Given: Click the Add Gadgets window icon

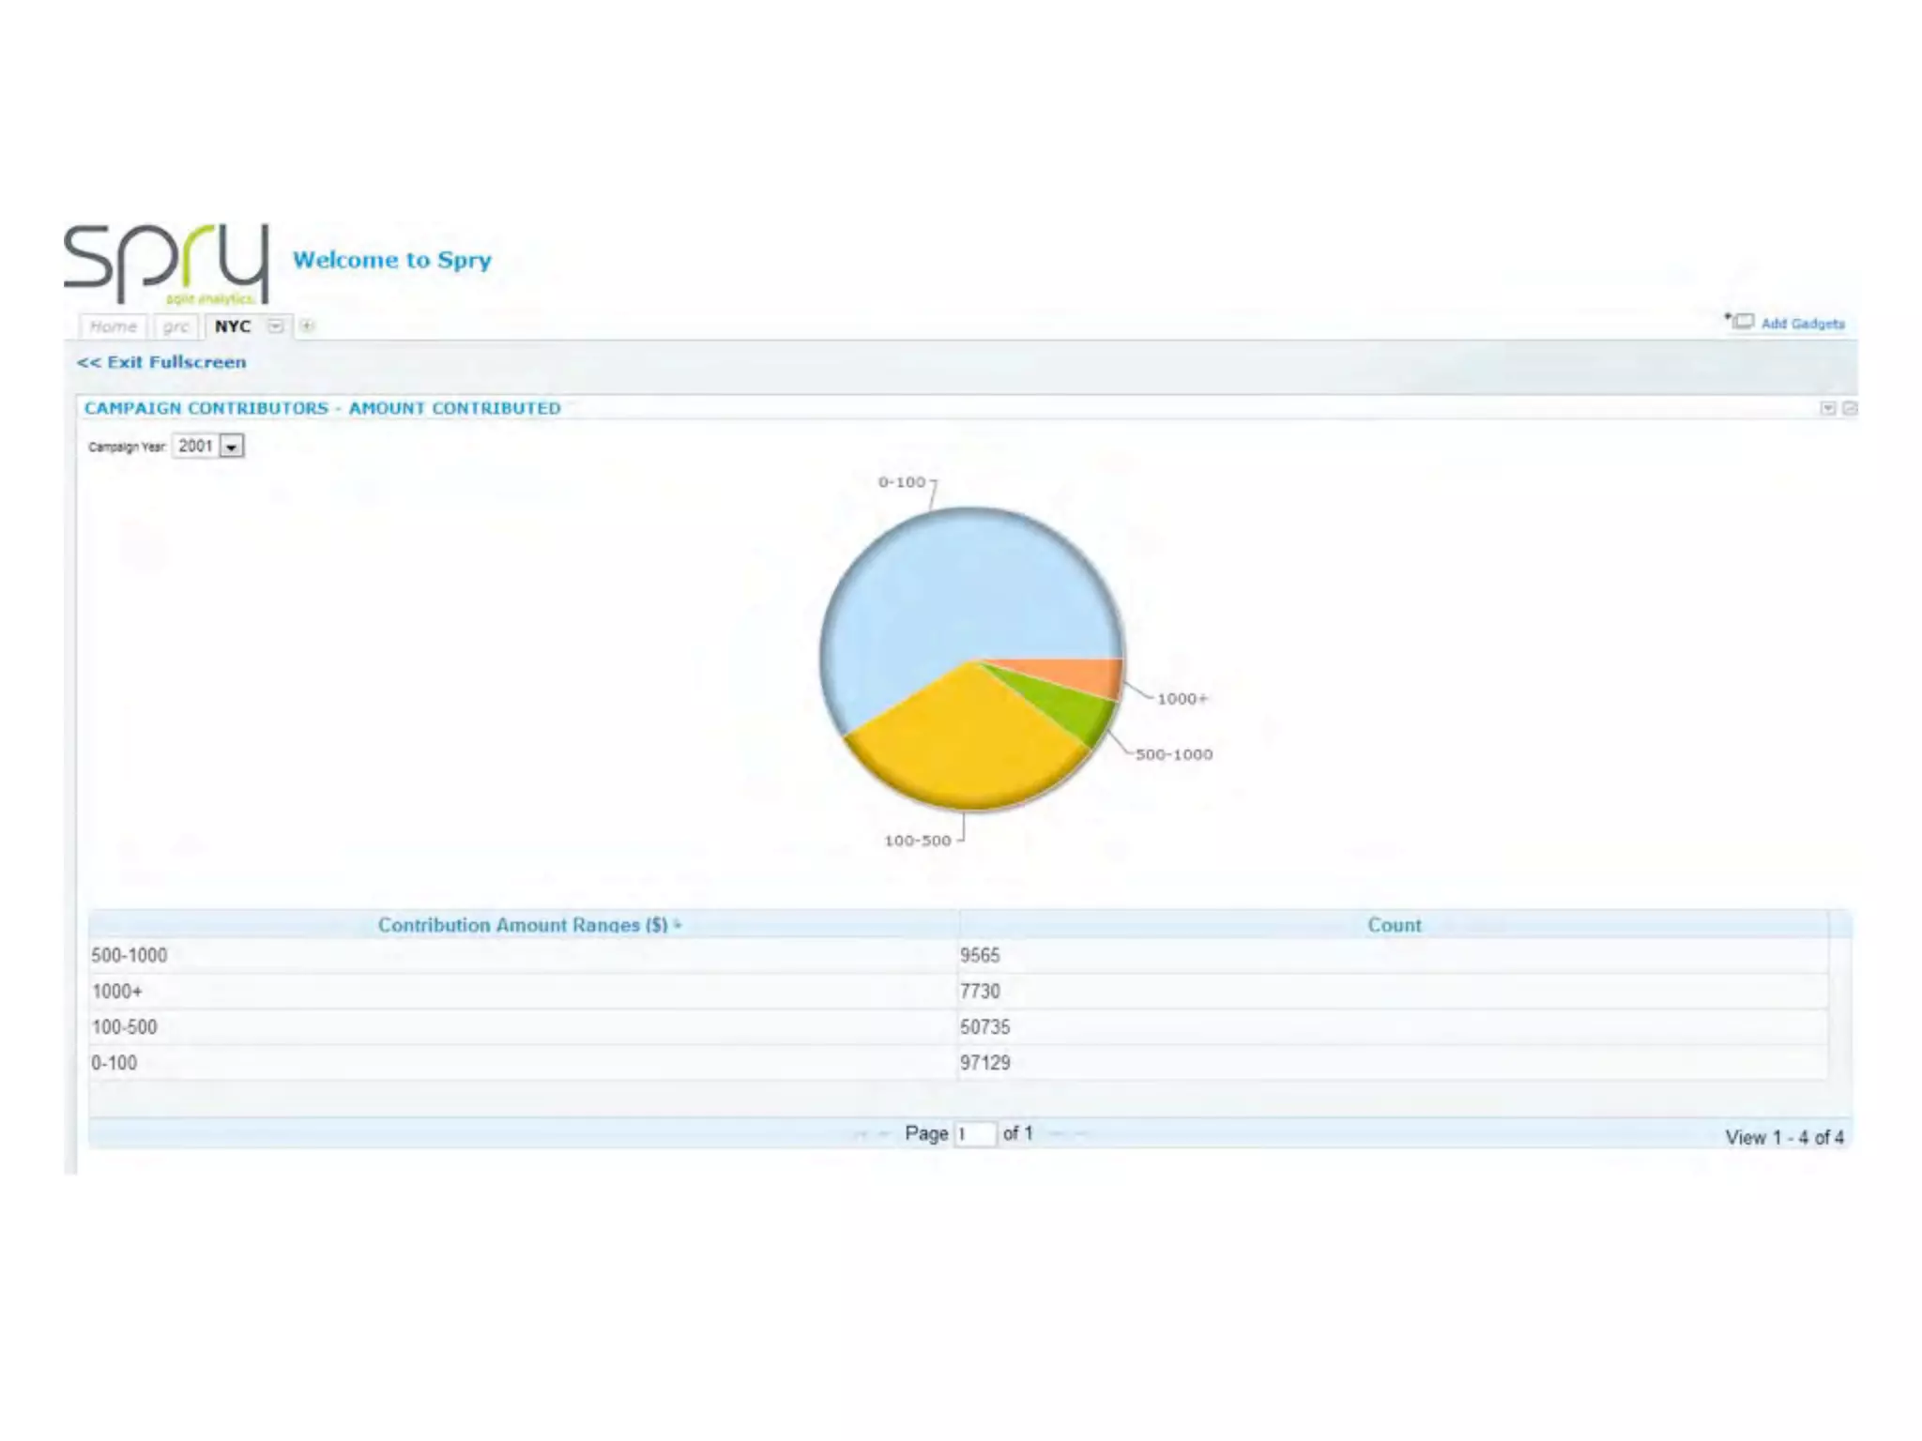Looking at the screenshot, I should pyautogui.click(x=1743, y=322).
